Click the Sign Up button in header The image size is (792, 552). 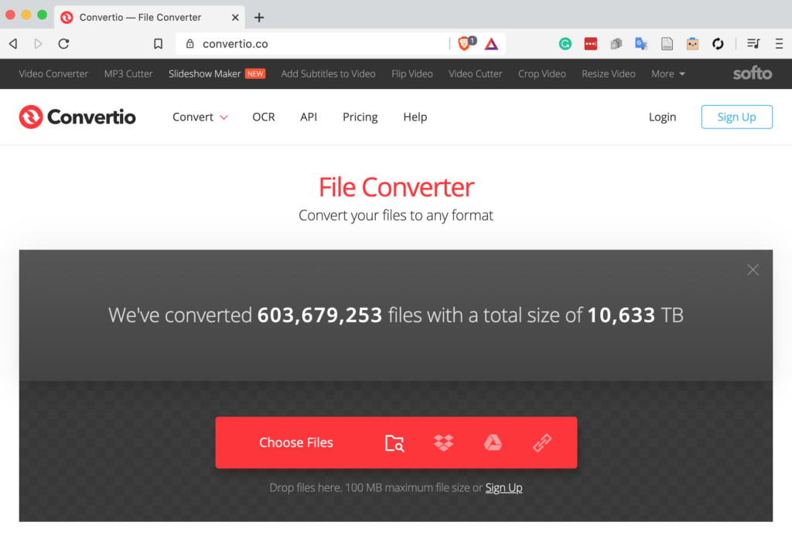click(x=736, y=118)
